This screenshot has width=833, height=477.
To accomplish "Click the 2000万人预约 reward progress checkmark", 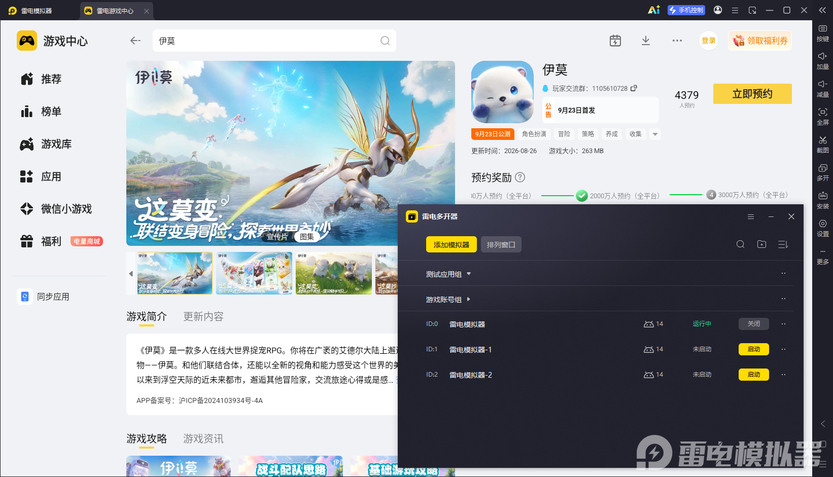I will (582, 196).
